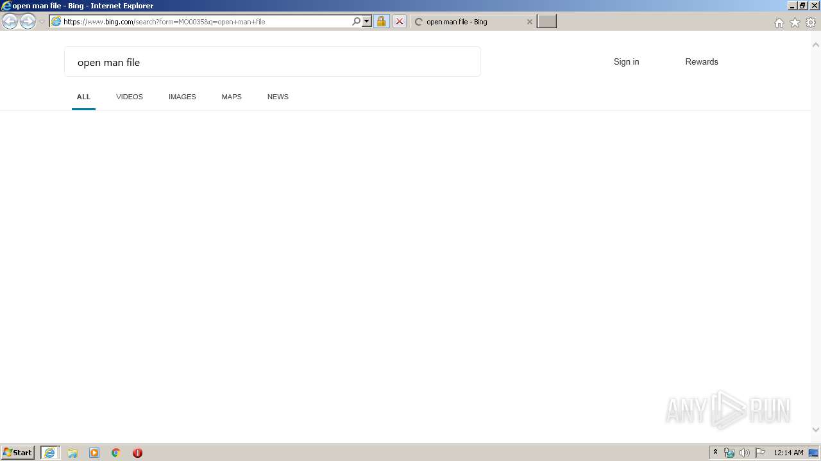Switch to the VIDEOS tab
821x461 pixels.
point(130,97)
